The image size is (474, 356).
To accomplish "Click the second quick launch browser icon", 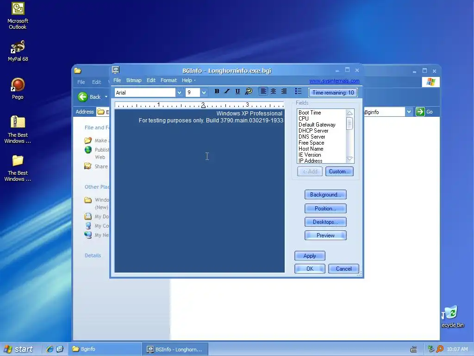I will pos(60,349).
